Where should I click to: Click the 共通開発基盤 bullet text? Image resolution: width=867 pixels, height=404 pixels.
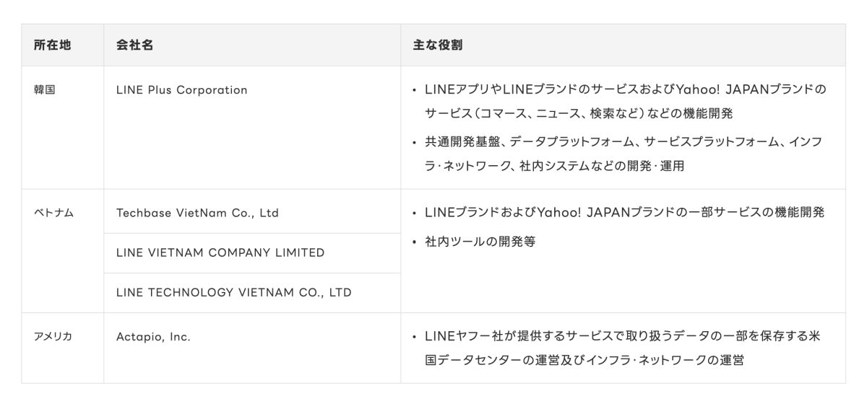(x=624, y=141)
